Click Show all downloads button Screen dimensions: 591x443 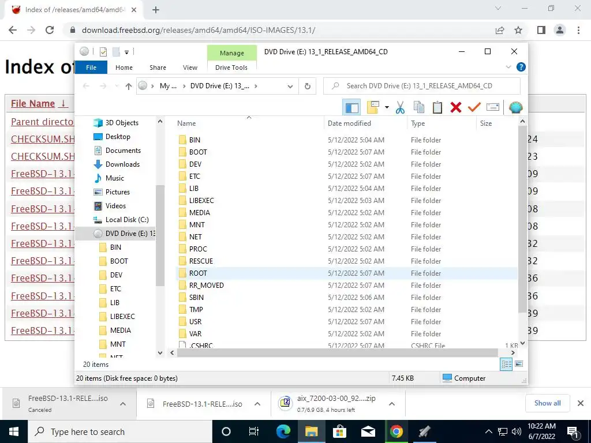click(547, 403)
